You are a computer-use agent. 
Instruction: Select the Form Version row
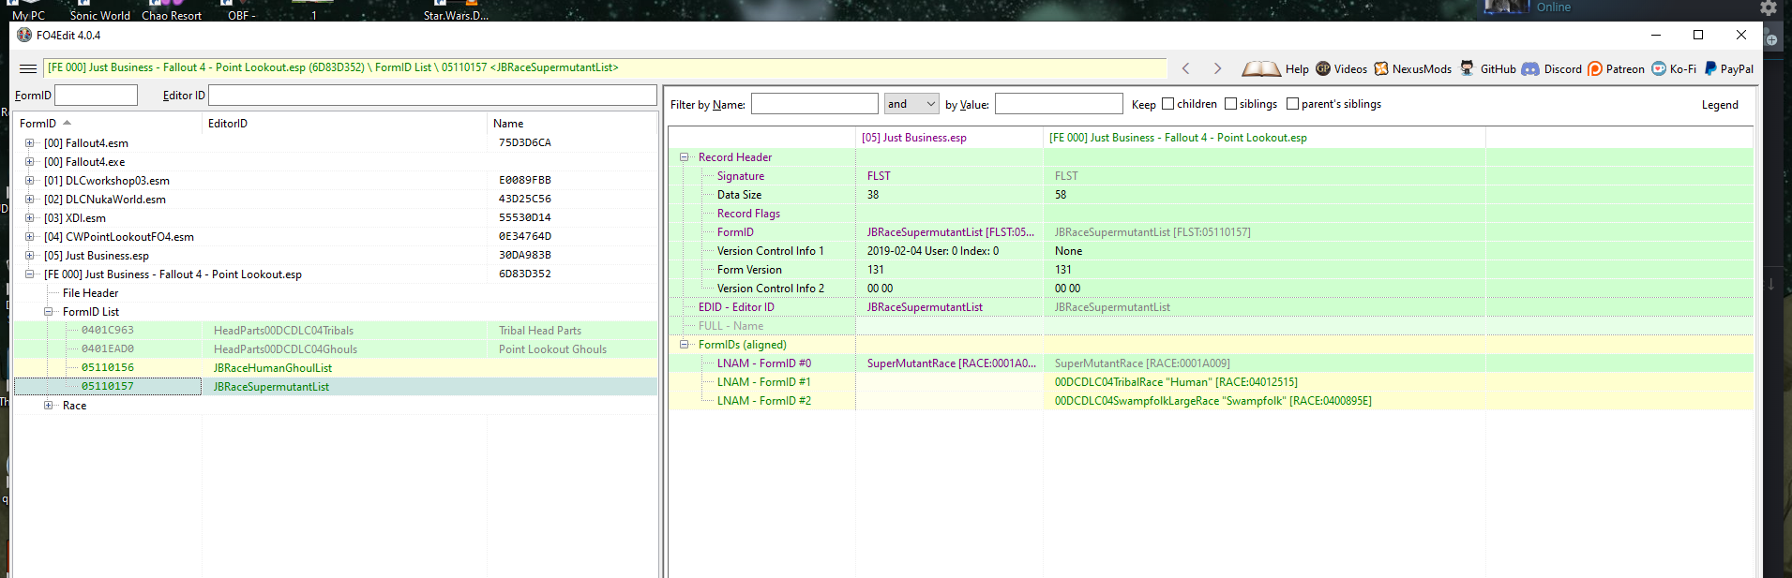click(1211, 270)
